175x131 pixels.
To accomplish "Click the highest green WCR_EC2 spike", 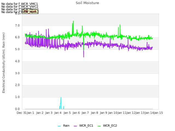I will coord(73,21).
